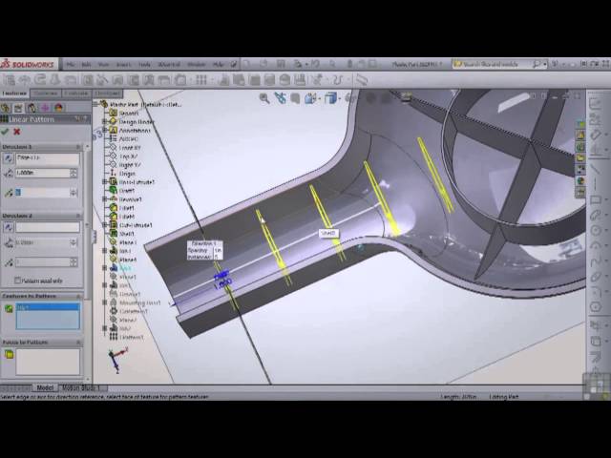Click the Zoom to Fit magnifier icon
This screenshot has width=611, height=458.
pos(264,98)
